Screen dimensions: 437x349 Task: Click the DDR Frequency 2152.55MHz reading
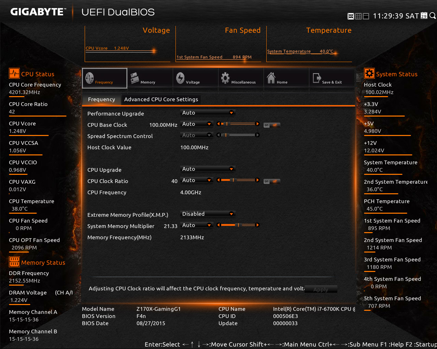25,281
